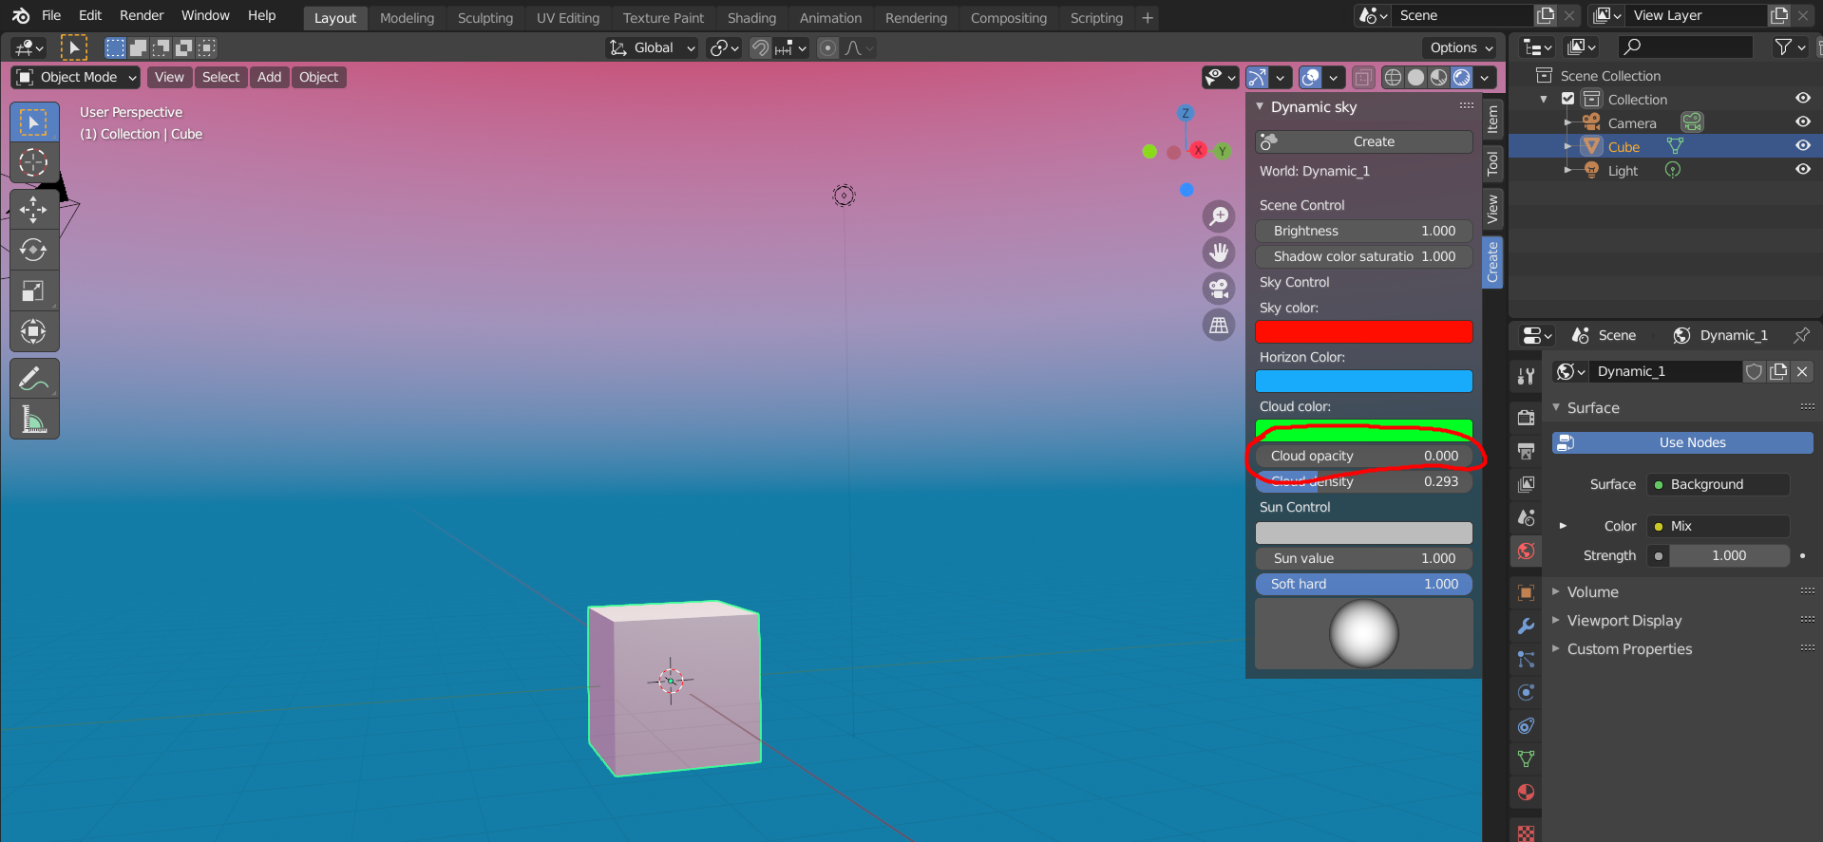Toggle proportional editing button
The width and height of the screenshot is (1823, 842).
pyautogui.click(x=828, y=47)
